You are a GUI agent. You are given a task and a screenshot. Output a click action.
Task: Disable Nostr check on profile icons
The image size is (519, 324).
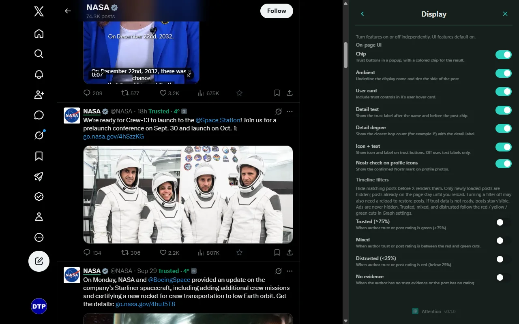tap(503, 164)
